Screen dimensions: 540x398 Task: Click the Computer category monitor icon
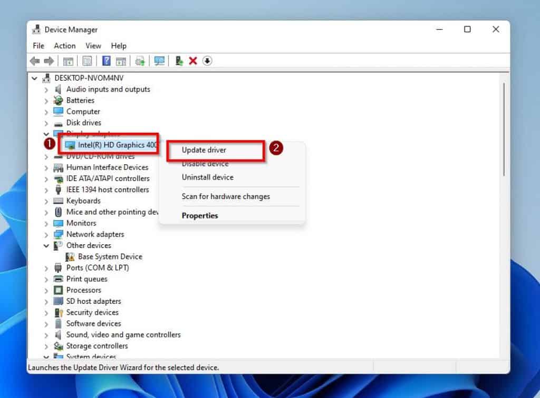click(58, 112)
